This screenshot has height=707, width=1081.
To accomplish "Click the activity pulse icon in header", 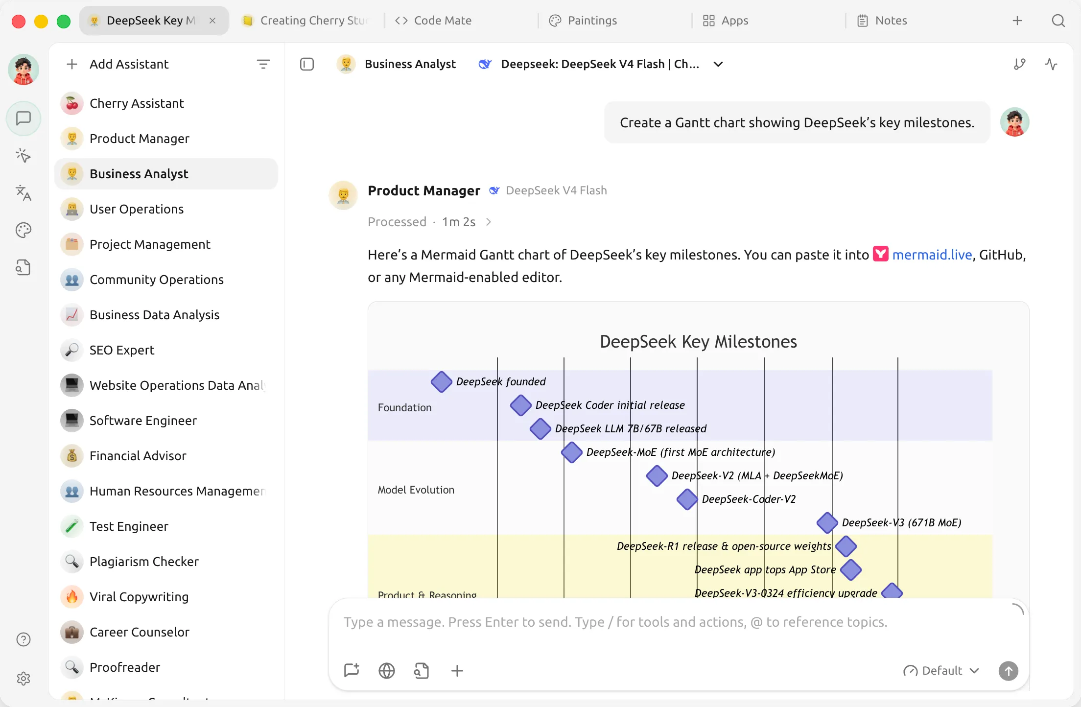I will click(x=1051, y=64).
